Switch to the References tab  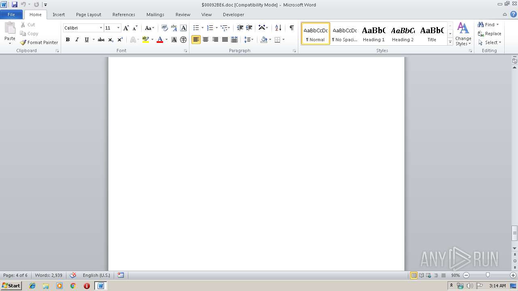(124, 15)
